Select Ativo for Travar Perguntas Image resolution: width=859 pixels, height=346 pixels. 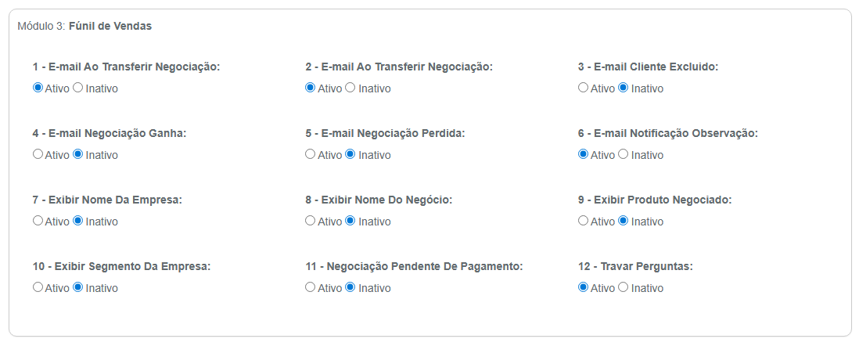point(583,287)
